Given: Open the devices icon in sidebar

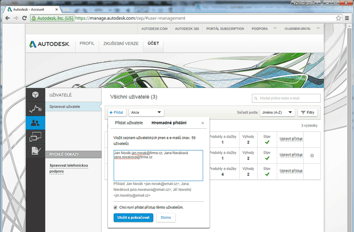Looking at the screenshot, I should click(35, 137).
